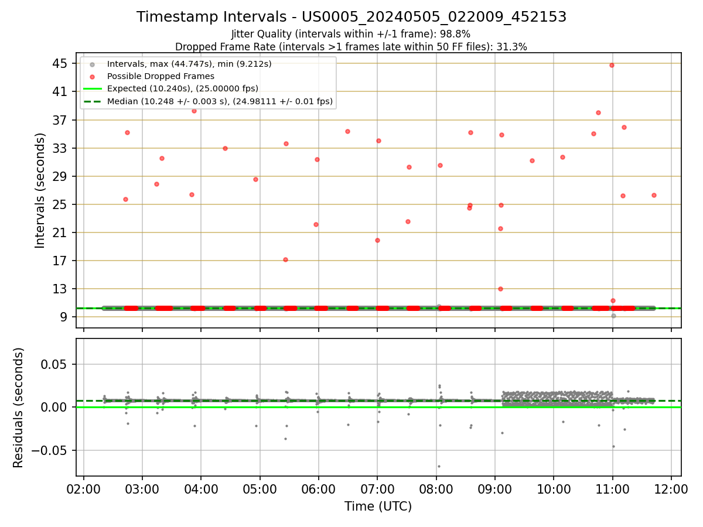Click the red dropped-frame point at 17 seconds
703x527 pixels.
[285, 259]
